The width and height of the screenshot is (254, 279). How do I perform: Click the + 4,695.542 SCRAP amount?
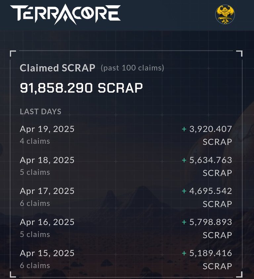pyautogui.click(x=207, y=197)
